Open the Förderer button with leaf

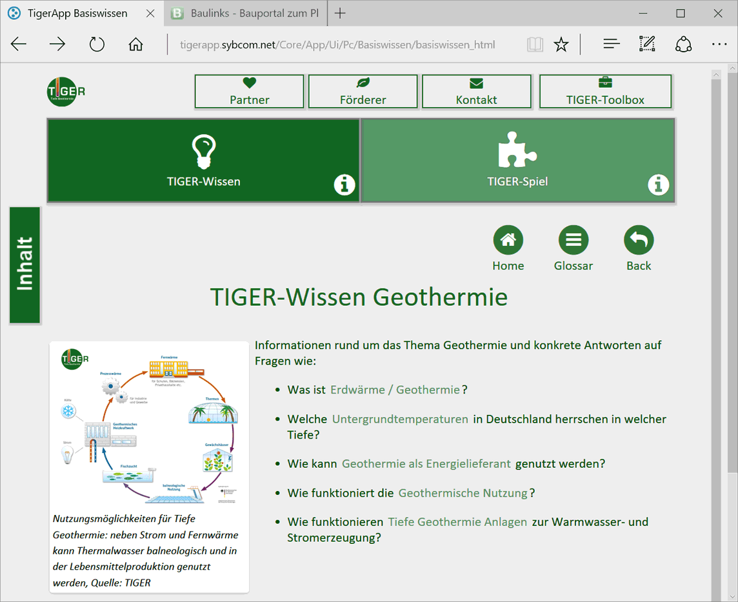coord(363,92)
